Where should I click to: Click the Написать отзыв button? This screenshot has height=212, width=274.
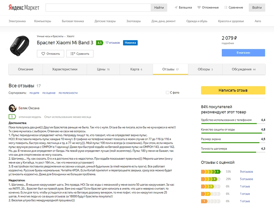pyautogui.click(x=233, y=90)
